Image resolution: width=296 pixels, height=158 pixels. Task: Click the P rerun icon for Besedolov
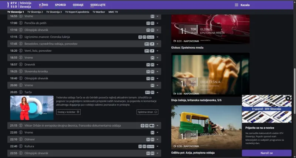click(x=152, y=44)
